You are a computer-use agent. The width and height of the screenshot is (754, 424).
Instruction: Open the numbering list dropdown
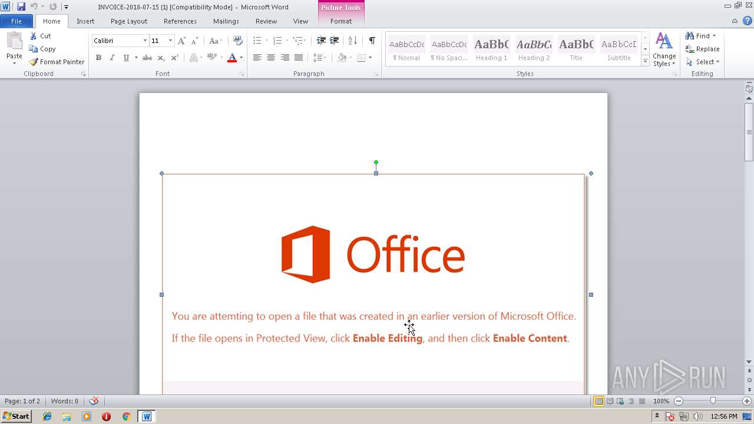(x=287, y=41)
